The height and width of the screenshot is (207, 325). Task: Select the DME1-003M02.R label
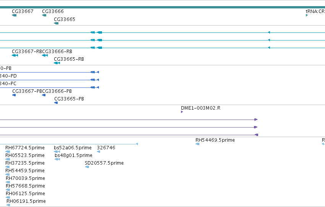click(x=200, y=108)
